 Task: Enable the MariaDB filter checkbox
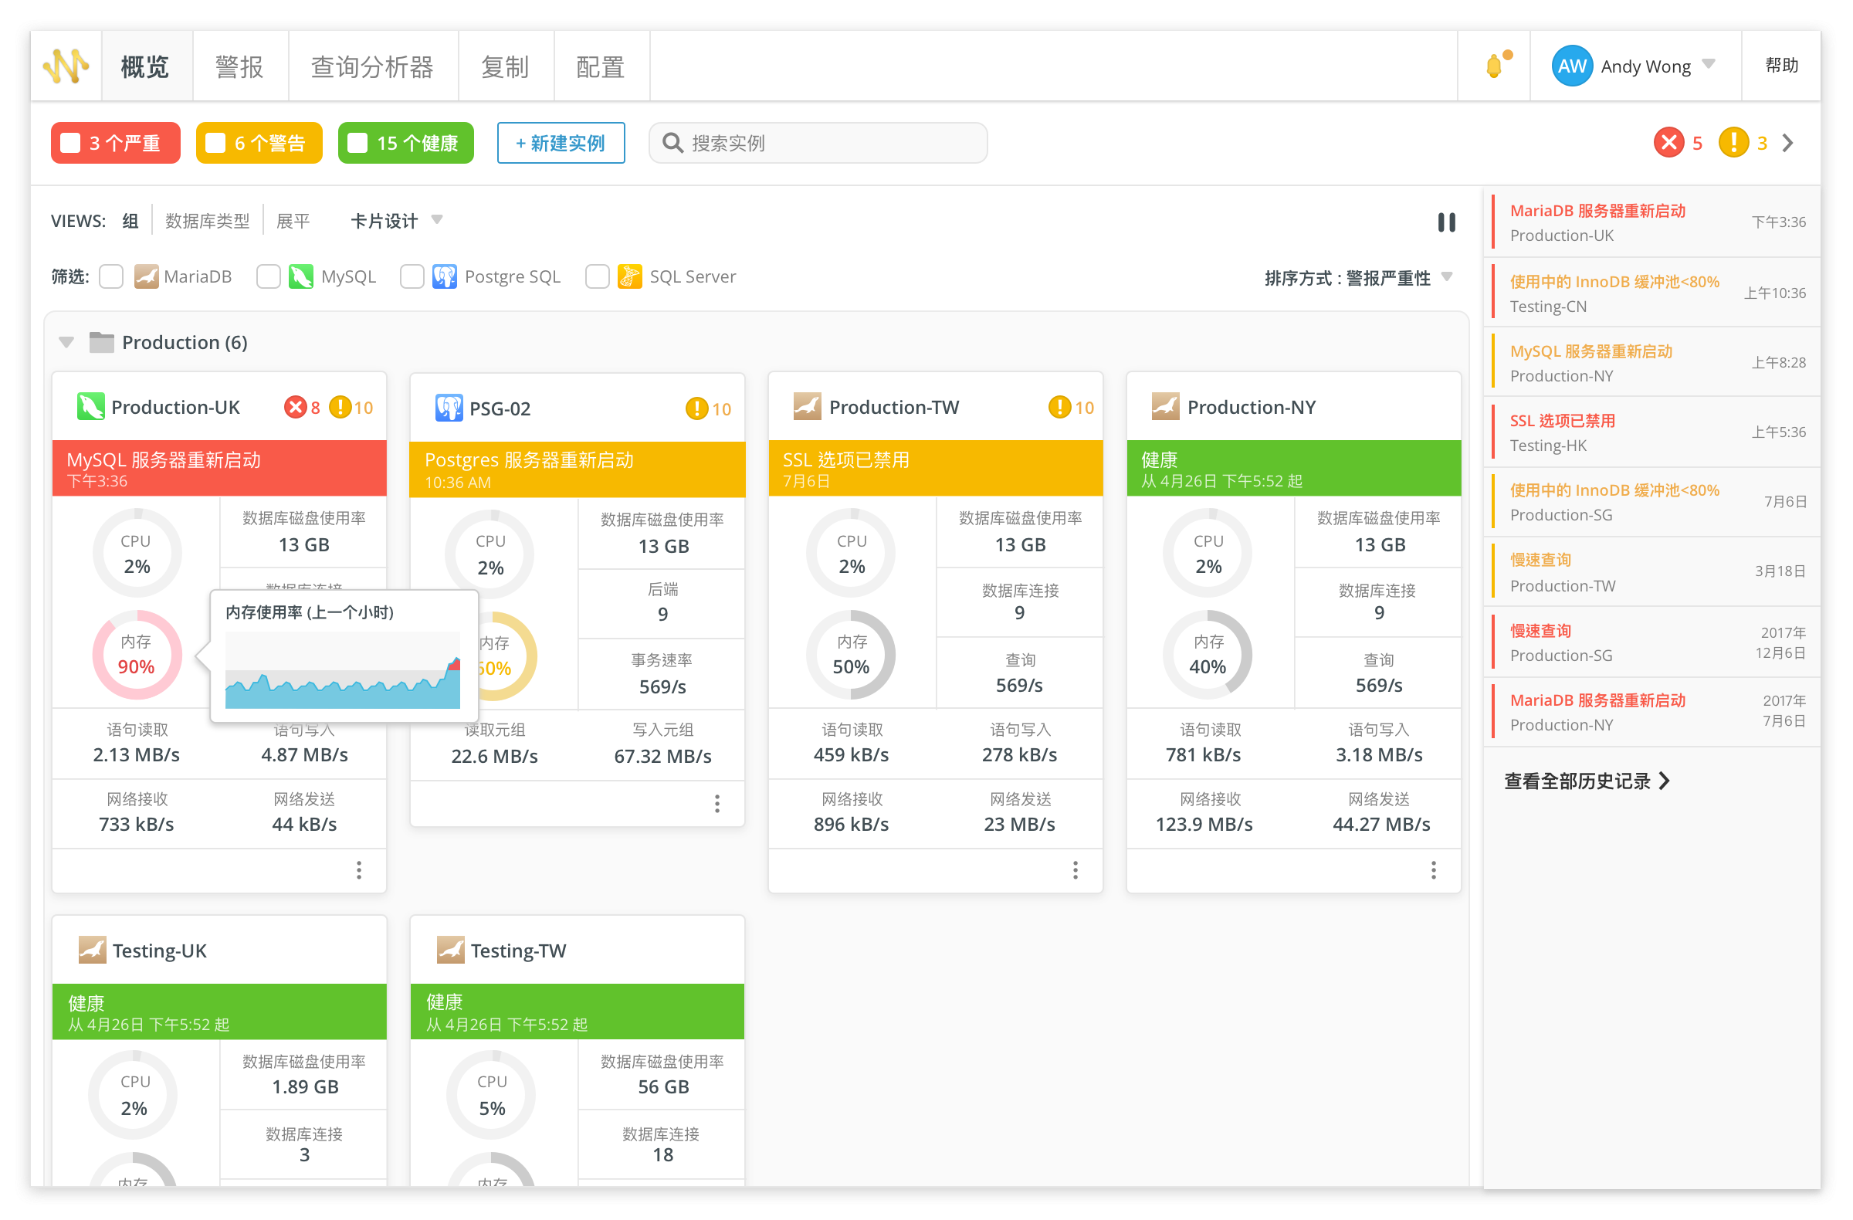(x=111, y=277)
